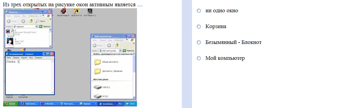This screenshot has height=108, width=354.
Task: Click the Forward arrow in Мой компьютер window
Action: pyautogui.click(x=109, y=45)
